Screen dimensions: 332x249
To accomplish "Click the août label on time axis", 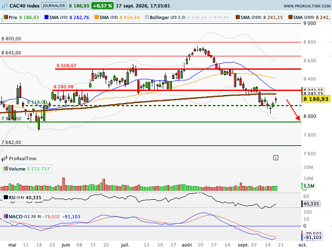I will coord(187,245).
